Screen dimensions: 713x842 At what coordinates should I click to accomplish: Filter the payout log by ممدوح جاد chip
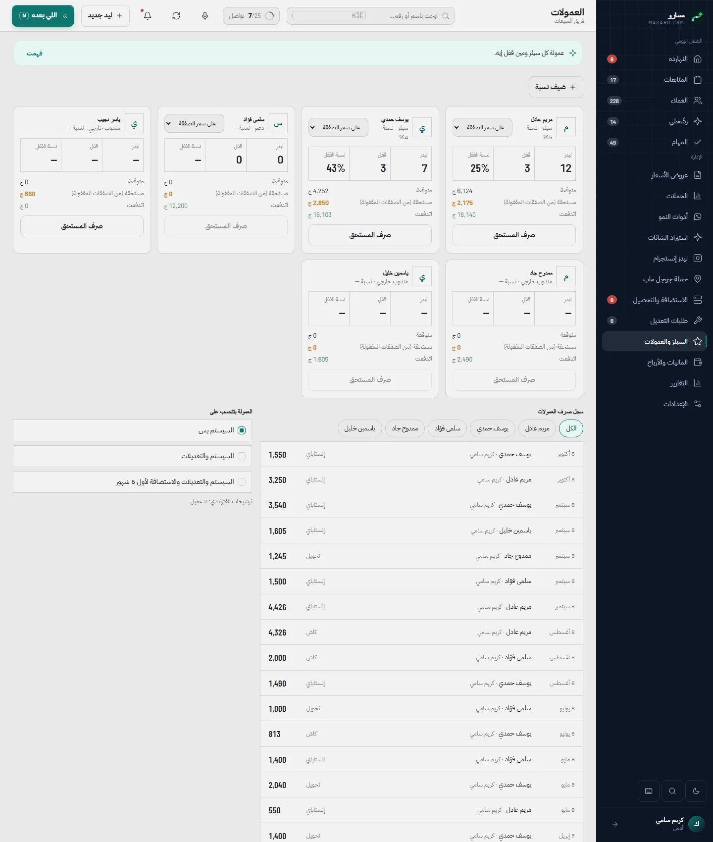click(x=405, y=428)
